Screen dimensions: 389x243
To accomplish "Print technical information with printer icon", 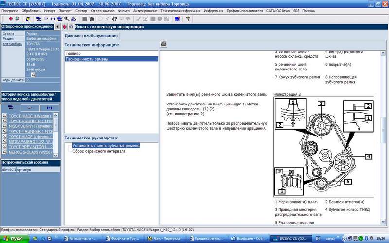I will (x=164, y=45).
